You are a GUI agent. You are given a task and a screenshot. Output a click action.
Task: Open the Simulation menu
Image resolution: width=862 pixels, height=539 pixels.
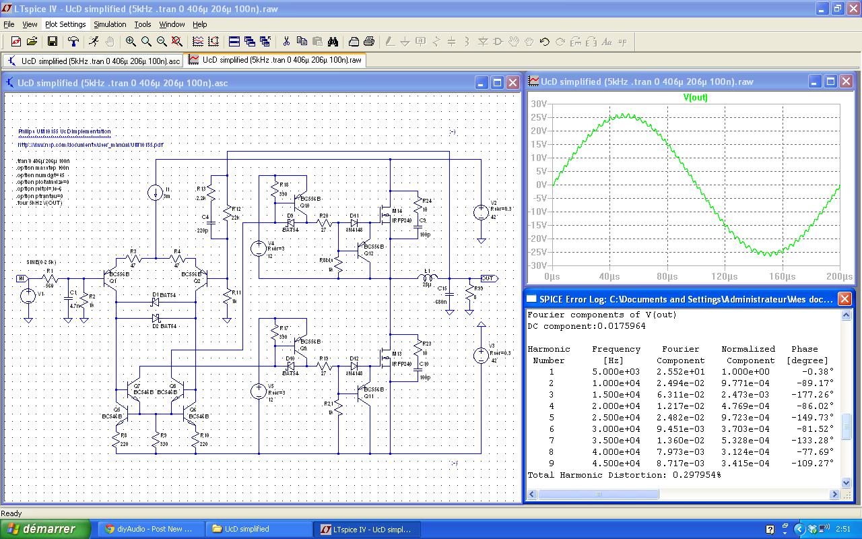pos(110,24)
